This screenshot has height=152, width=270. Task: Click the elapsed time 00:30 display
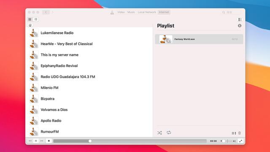tap(213, 141)
